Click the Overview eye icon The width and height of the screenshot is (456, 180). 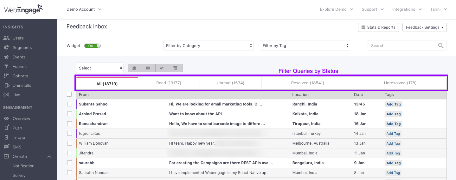point(6,118)
